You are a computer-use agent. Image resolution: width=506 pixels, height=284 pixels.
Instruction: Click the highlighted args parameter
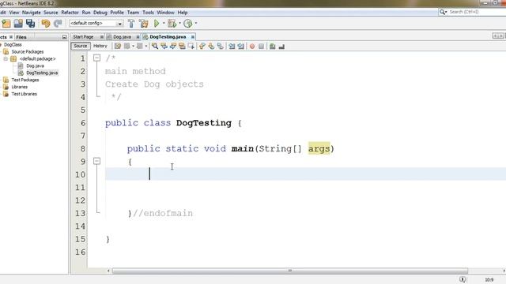pos(319,148)
